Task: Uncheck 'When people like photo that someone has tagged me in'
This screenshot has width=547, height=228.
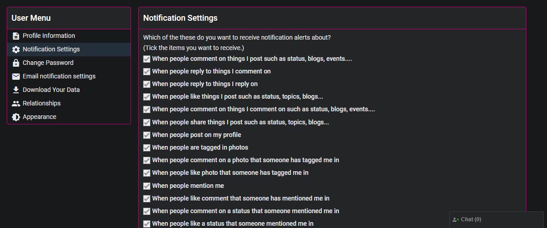Action: 147,173
